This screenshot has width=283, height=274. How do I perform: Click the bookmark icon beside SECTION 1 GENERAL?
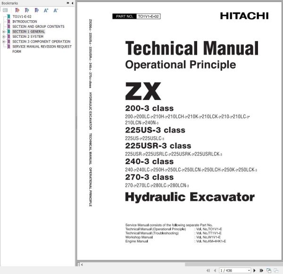pyautogui.click(x=8, y=32)
